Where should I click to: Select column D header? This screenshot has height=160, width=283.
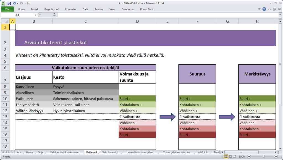click(x=137, y=21)
